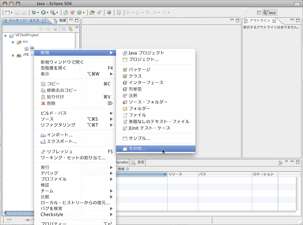Click the New Java Package toolbar icon

tap(73, 12)
